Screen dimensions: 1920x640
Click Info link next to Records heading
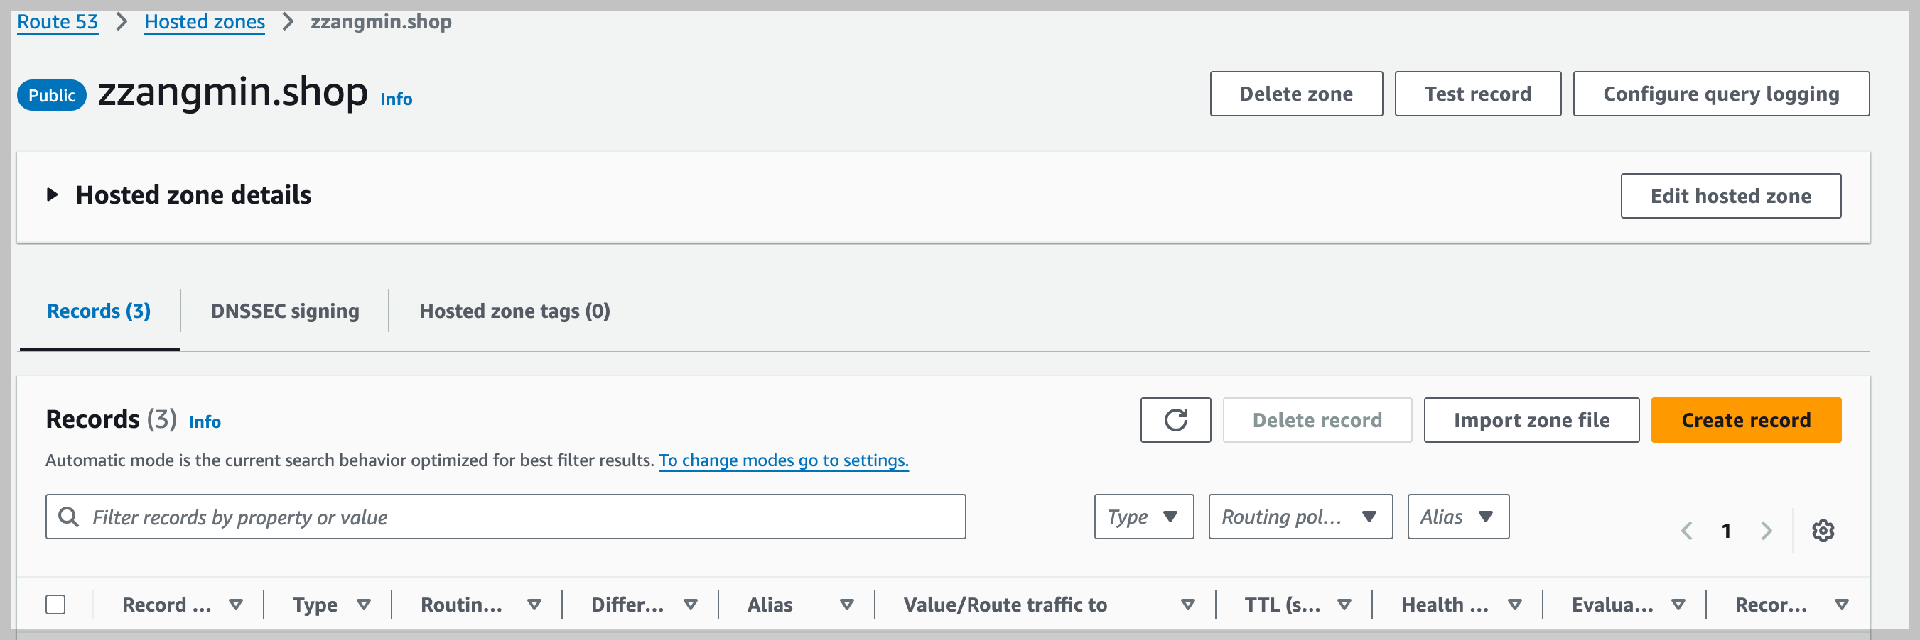[x=204, y=422]
